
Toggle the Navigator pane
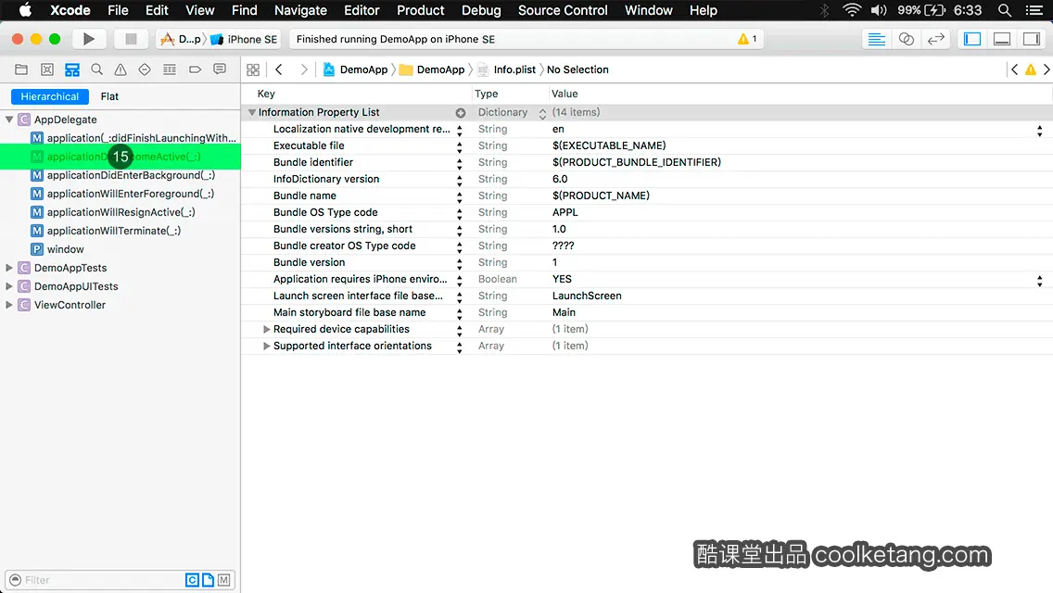tap(972, 39)
